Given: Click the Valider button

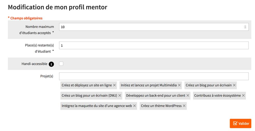Looking at the screenshot, I should coord(240,124).
